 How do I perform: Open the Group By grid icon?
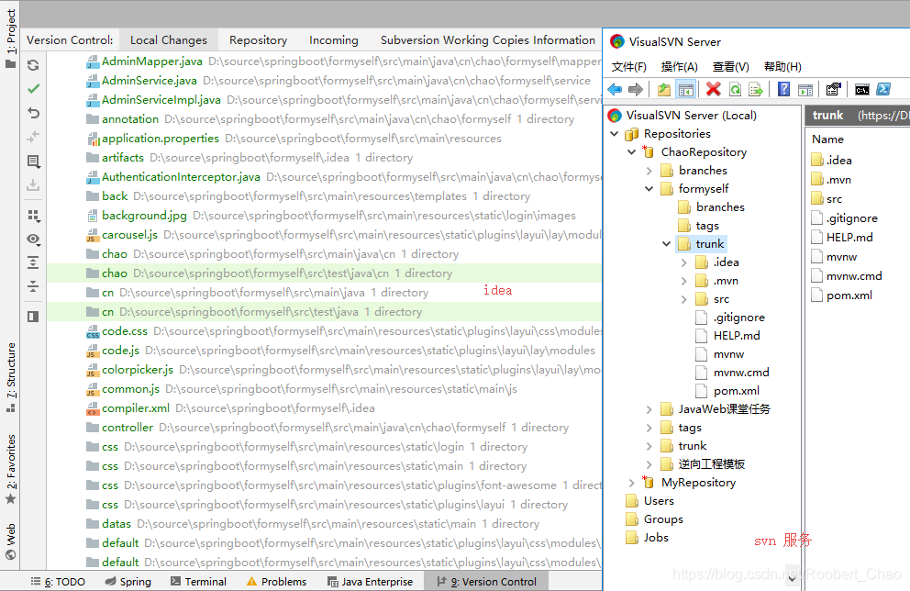(x=34, y=216)
